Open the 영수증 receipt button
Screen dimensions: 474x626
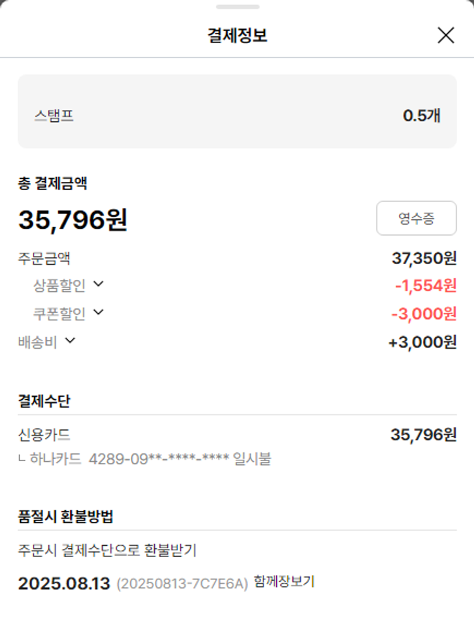pyautogui.click(x=416, y=219)
